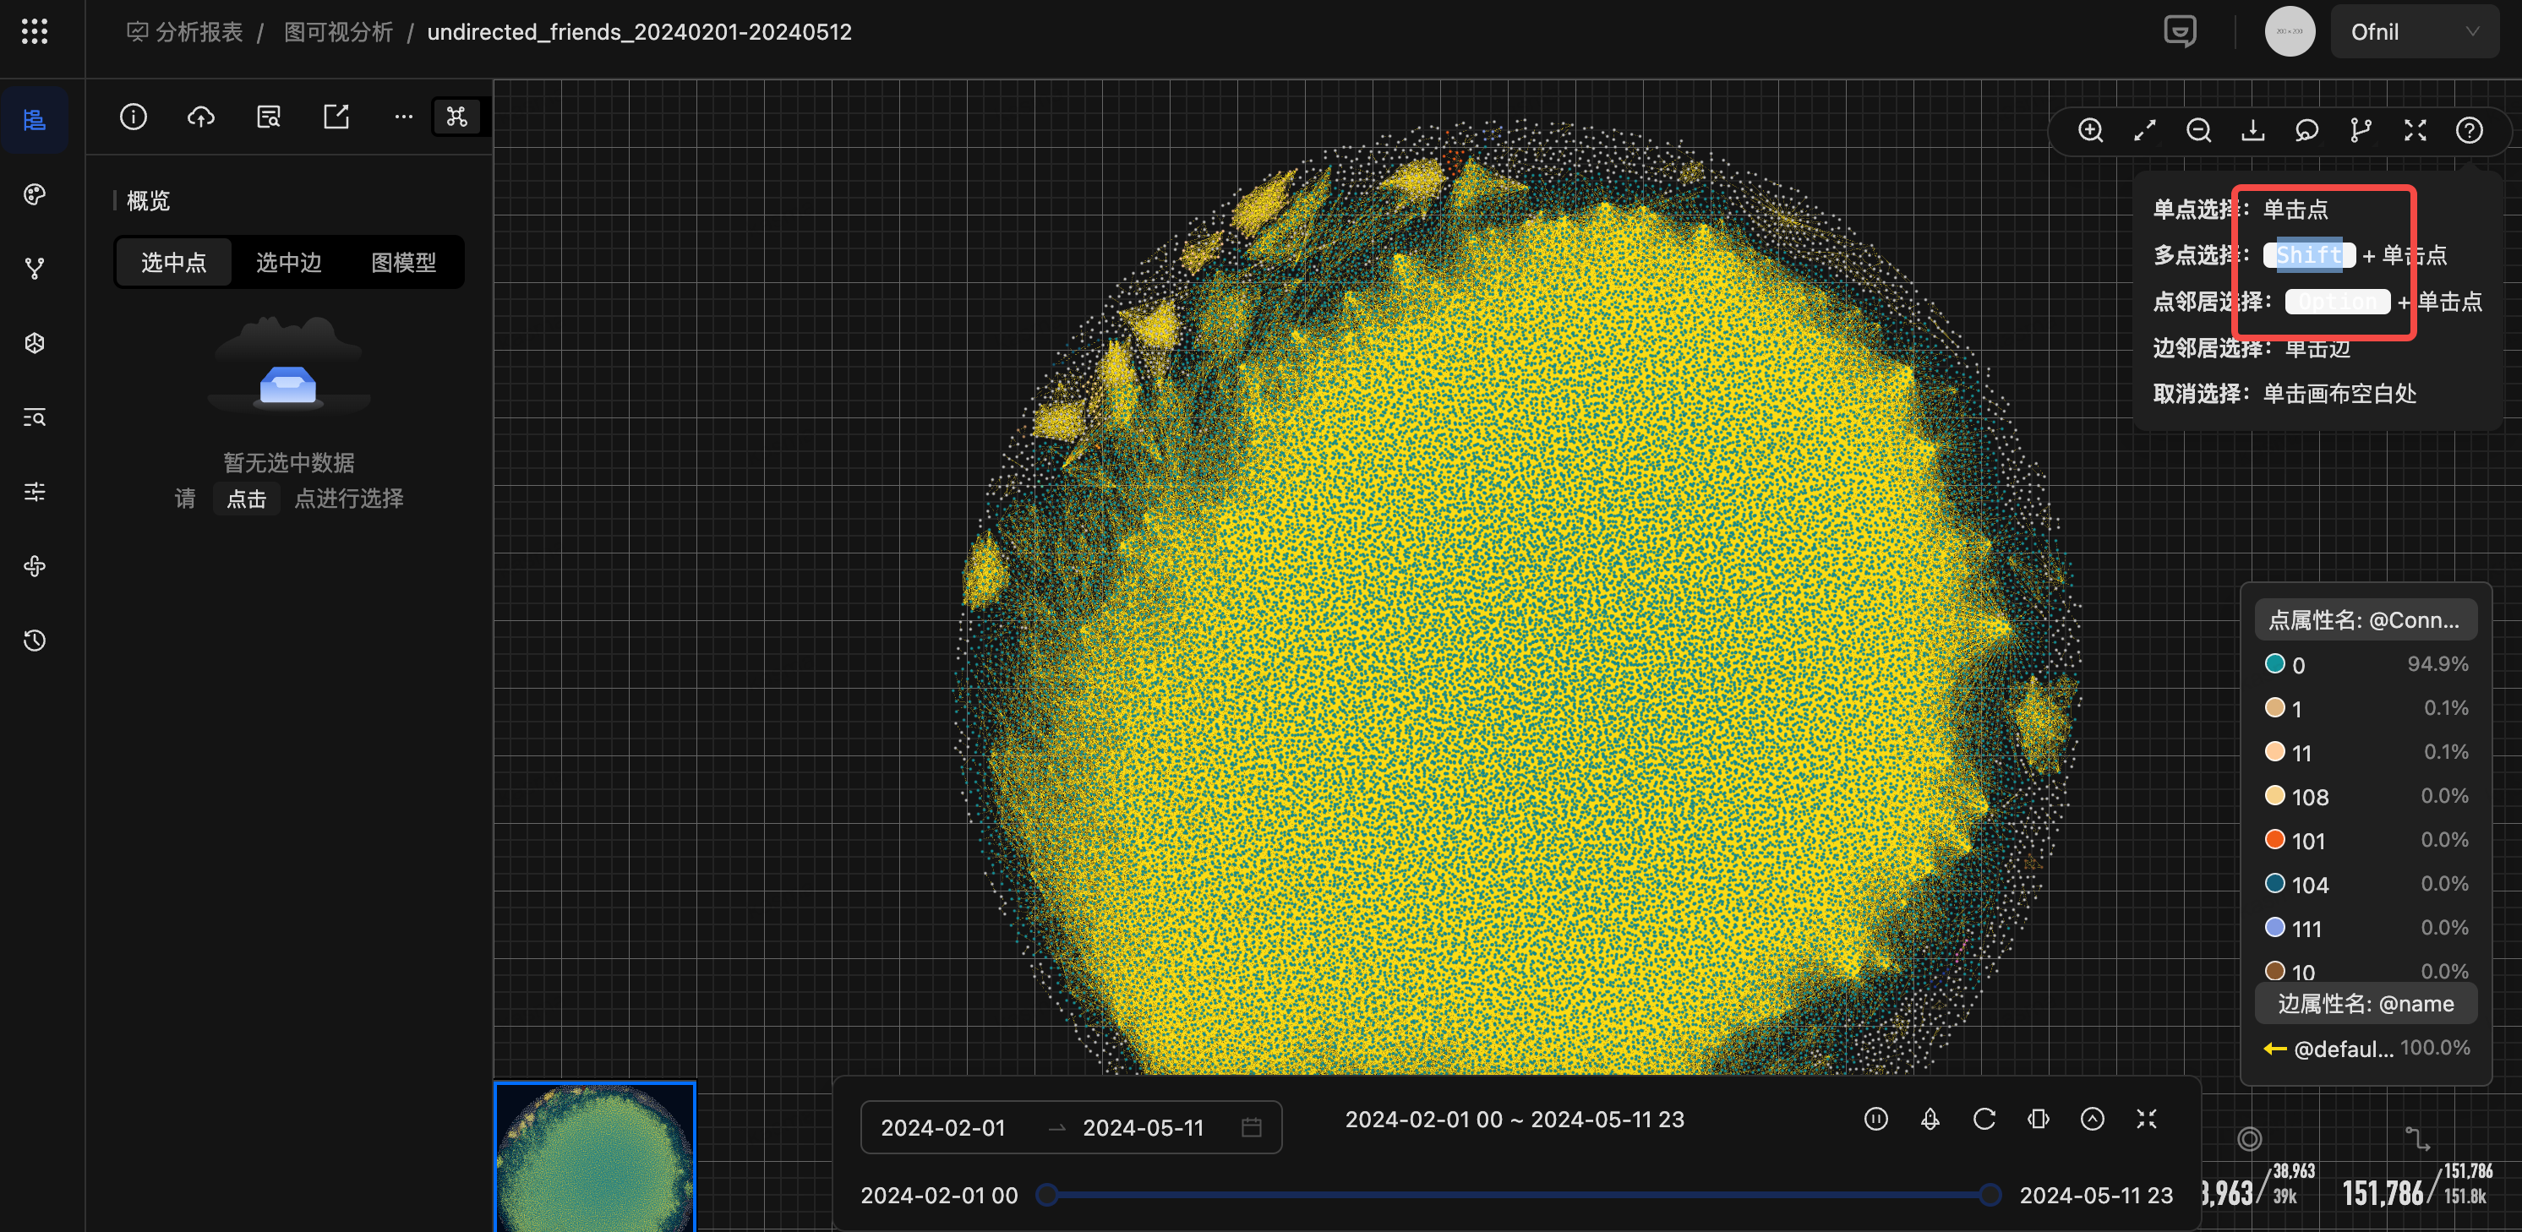
Task: Toggle the command shortcut icon
Action: 456,117
